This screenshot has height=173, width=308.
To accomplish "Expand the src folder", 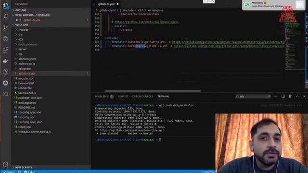I will click(x=20, y=54).
